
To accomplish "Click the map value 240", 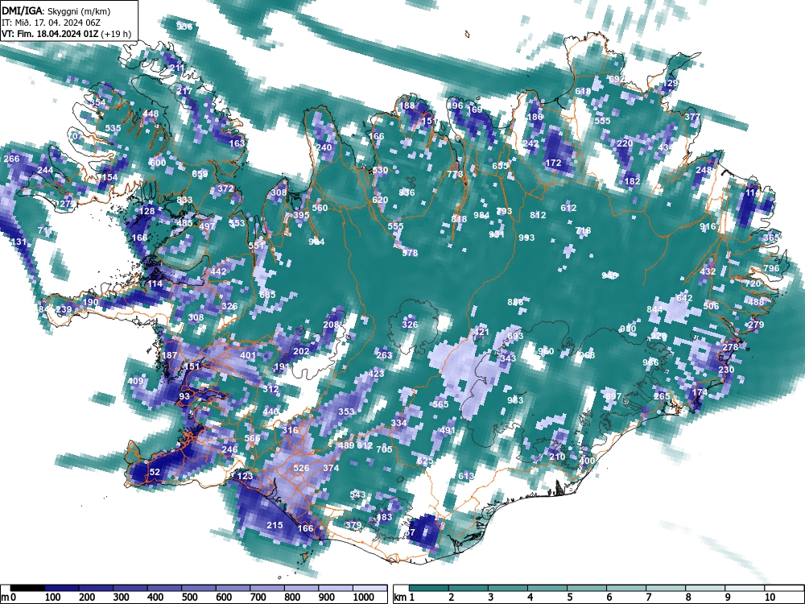I will (324, 147).
